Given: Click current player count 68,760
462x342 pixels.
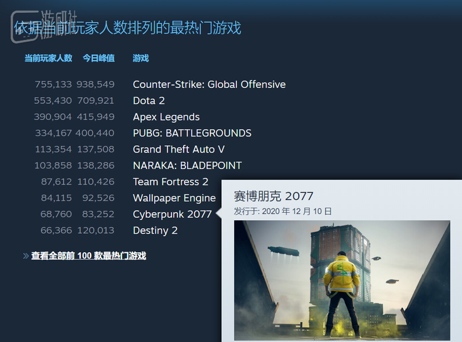Looking at the screenshot, I should (56, 214).
